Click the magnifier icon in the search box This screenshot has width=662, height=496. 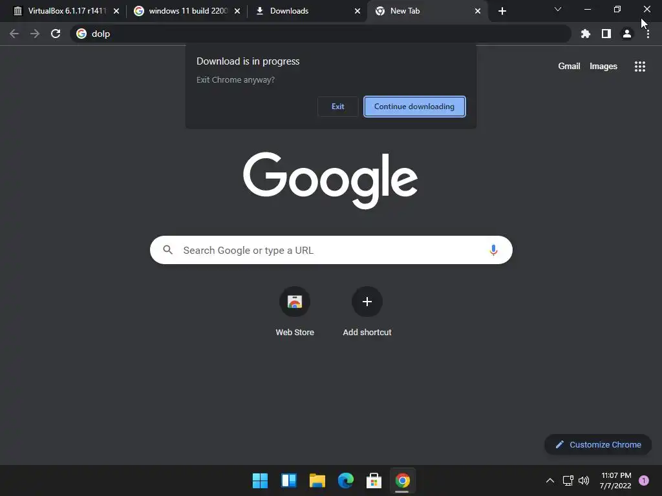pyautogui.click(x=168, y=250)
